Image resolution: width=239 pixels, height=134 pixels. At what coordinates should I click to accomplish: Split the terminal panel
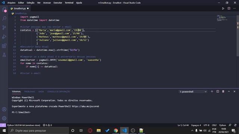tap(218, 92)
